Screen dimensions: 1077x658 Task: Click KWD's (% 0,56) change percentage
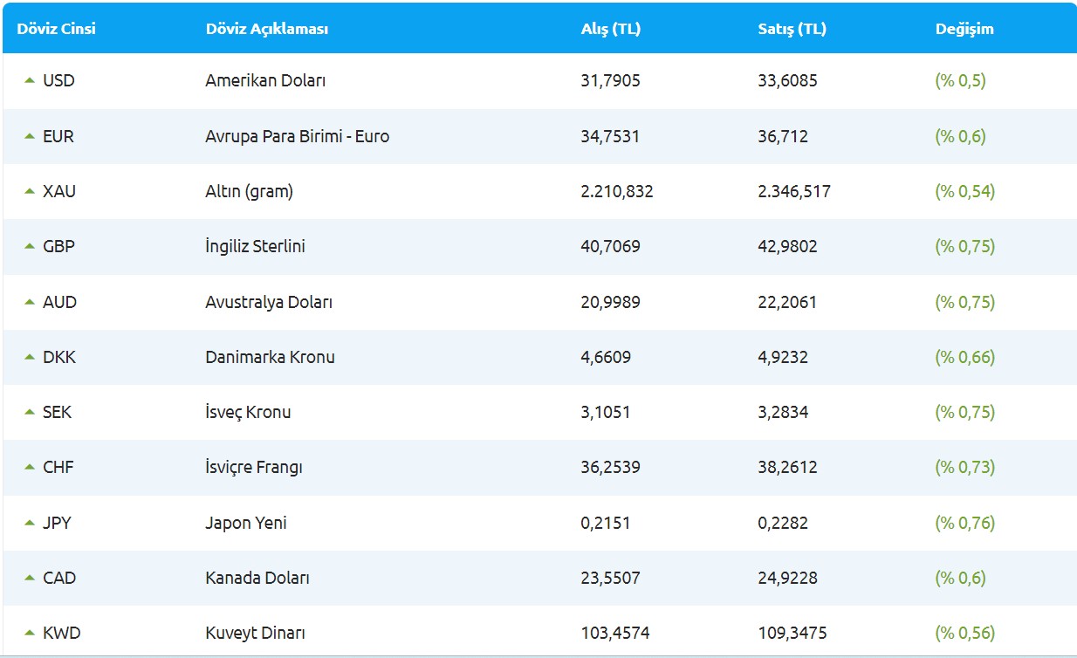click(965, 632)
